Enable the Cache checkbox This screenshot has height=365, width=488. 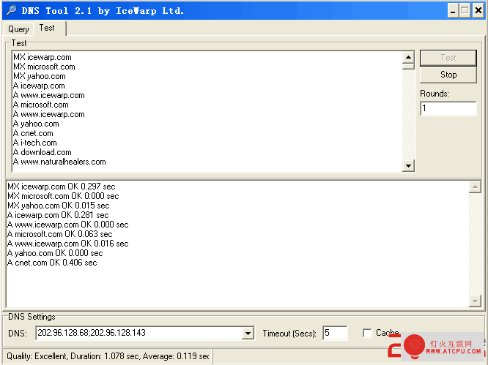pos(368,333)
